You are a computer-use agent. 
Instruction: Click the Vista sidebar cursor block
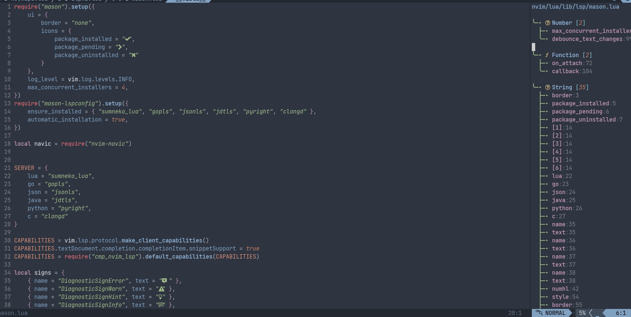534,47
